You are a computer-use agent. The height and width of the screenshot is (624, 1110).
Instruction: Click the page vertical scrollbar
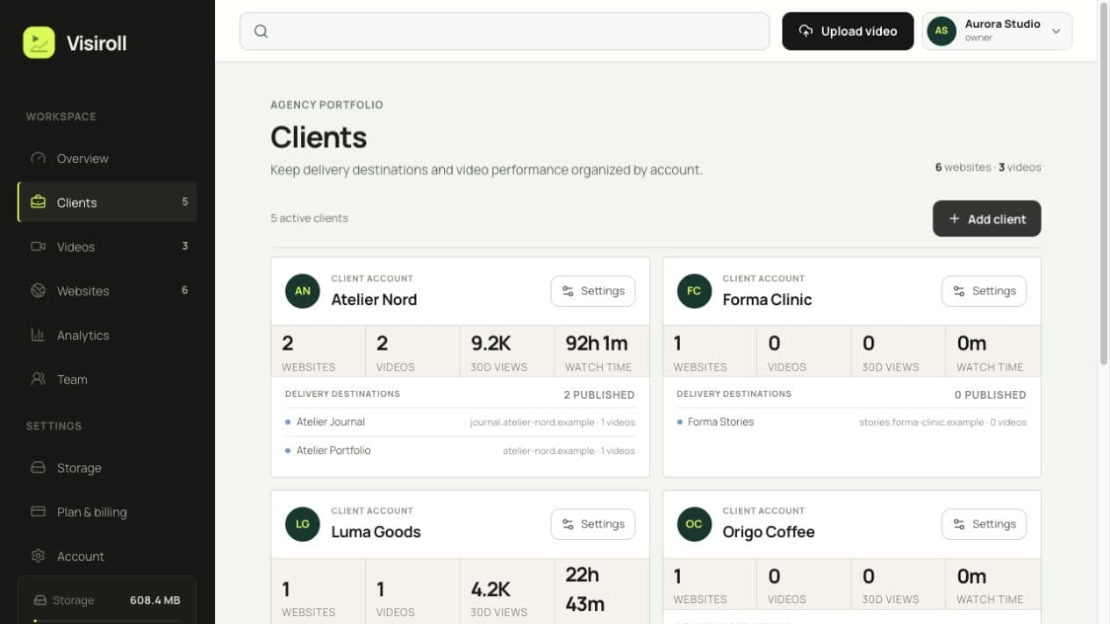pyautogui.click(x=1104, y=184)
